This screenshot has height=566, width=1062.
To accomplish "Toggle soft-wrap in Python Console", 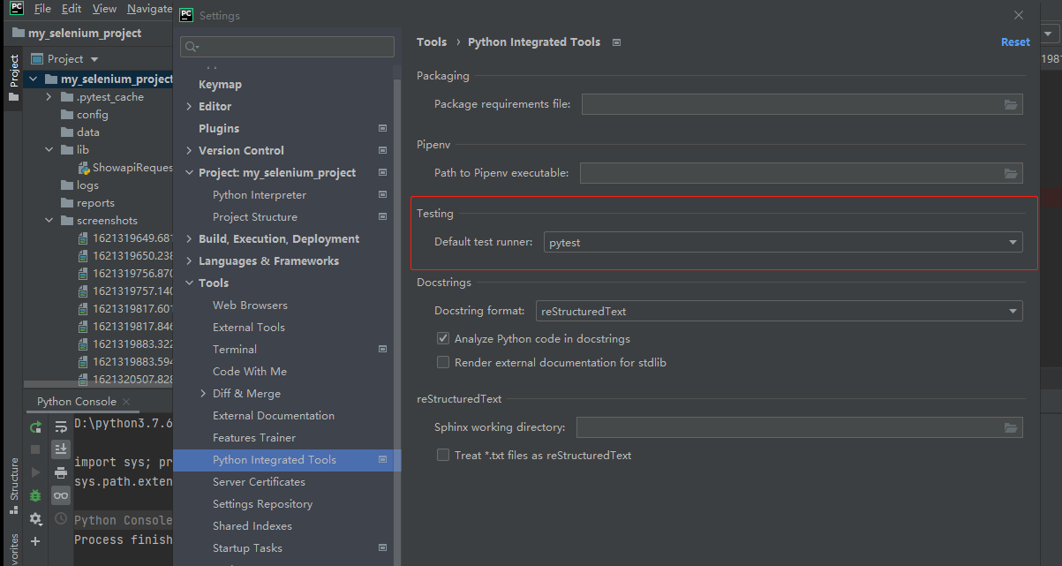I will tap(61, 427).
